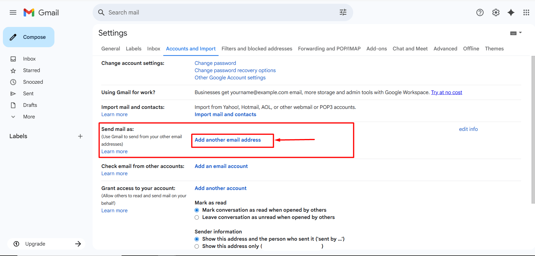Click the Sent arrow icon
Screen dimensions: 535x256
(13, 94)
